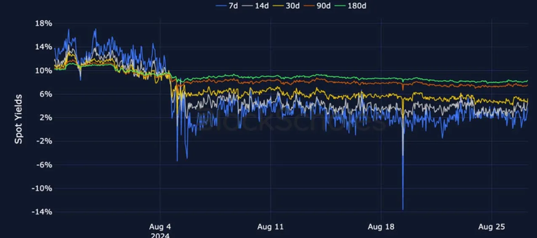Select the -10% y-axis tick
The height and width of the screenshot is (238, 537).
point(43,188)
